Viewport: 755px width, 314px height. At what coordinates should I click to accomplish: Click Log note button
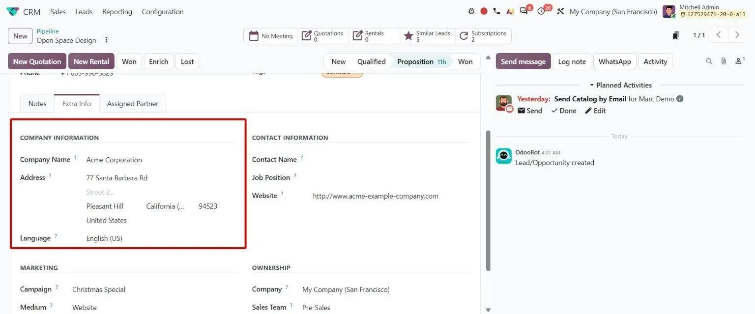click(572, 61)
